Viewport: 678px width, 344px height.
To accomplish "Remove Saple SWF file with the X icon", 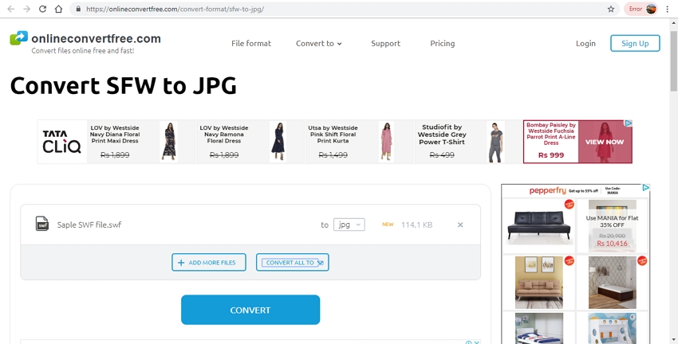I will pos(460,225).
